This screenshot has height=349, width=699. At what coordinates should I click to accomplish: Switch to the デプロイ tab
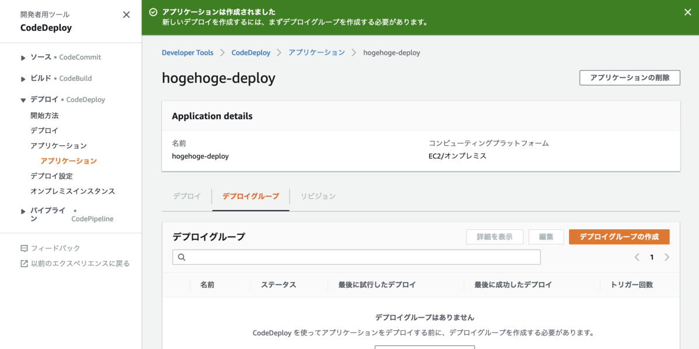point(187,196)
